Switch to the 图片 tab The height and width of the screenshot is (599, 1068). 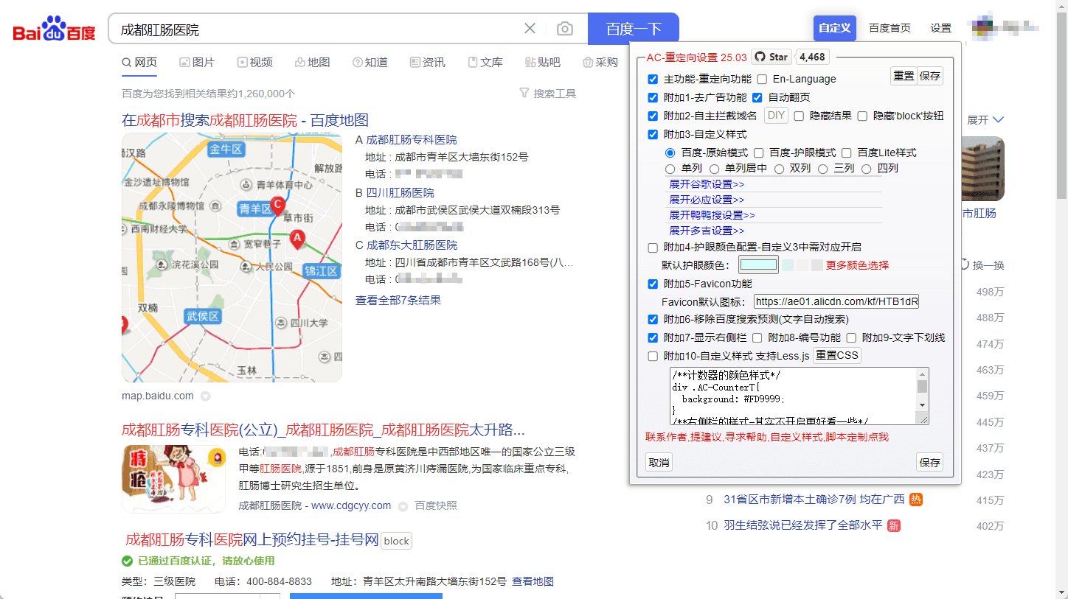(x=197, y=63)
